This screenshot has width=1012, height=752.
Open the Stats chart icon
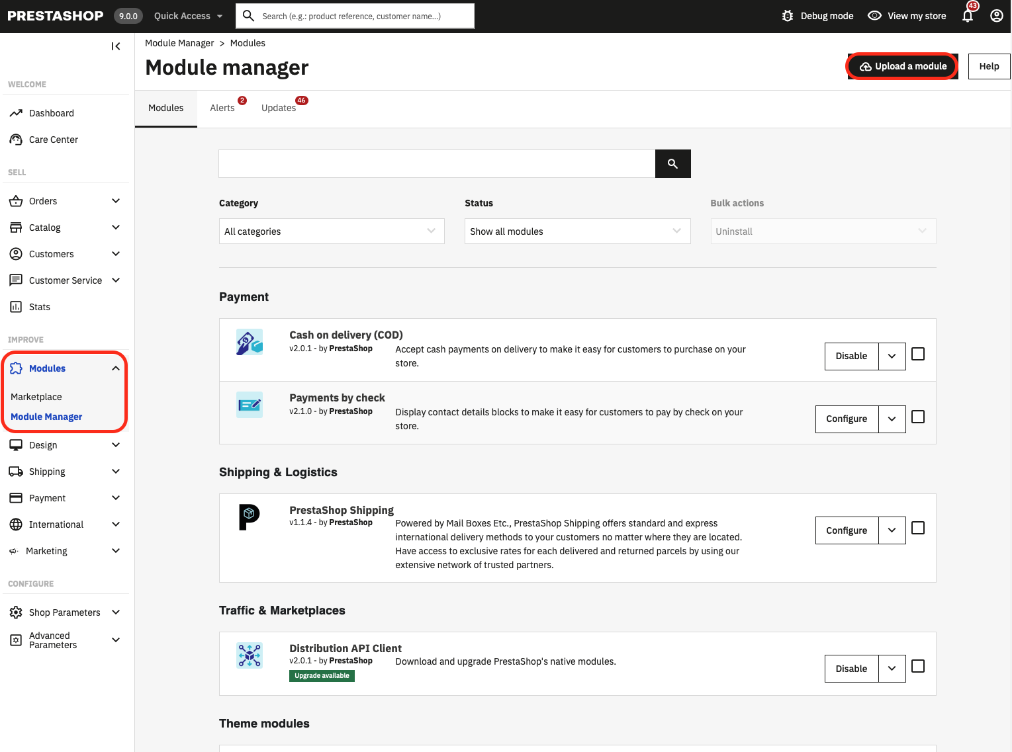pos(16,307)
